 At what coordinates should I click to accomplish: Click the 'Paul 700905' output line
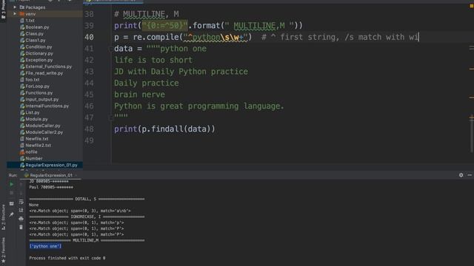click(x=51, y=187)
